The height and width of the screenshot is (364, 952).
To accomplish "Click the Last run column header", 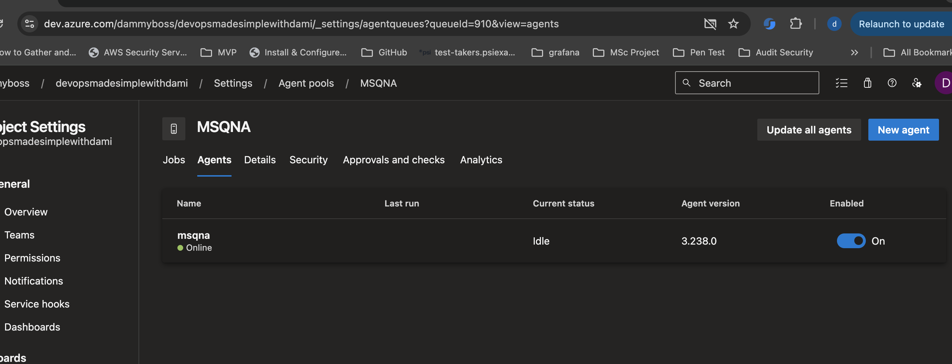I will (401, 203).
